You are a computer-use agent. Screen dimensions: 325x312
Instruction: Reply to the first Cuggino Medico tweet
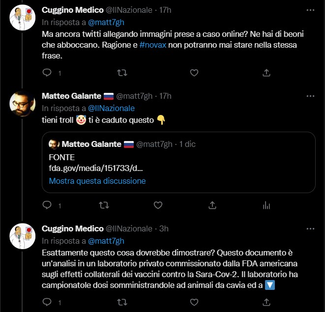[x=47, y=73]
